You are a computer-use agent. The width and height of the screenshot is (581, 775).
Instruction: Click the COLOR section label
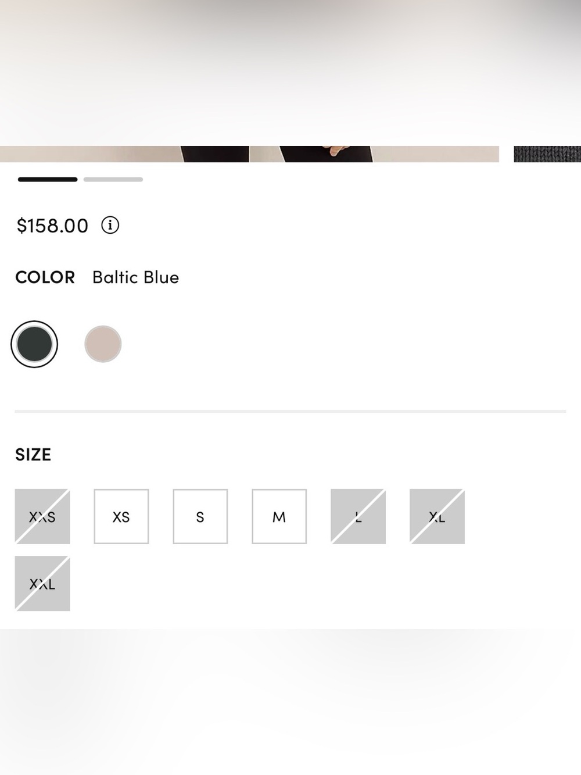[x=45, y=277]
